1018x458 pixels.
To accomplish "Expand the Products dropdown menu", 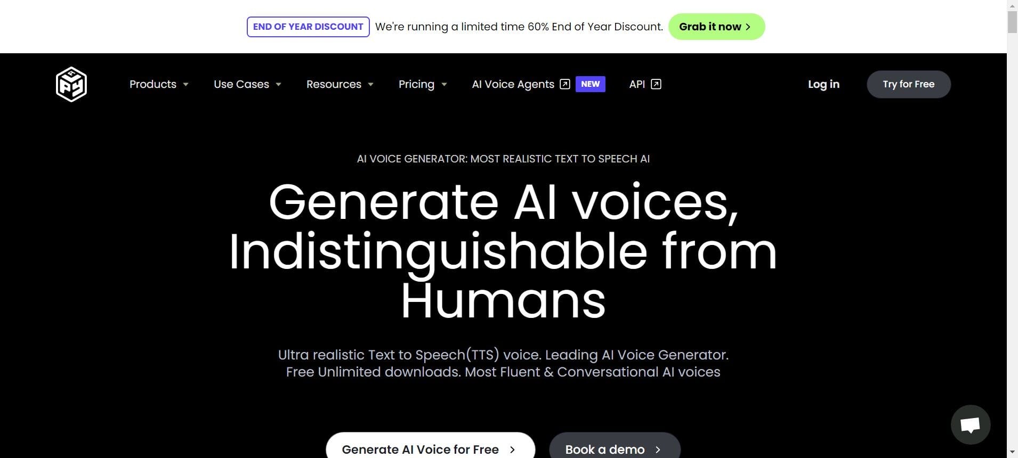I will point(159,84).
